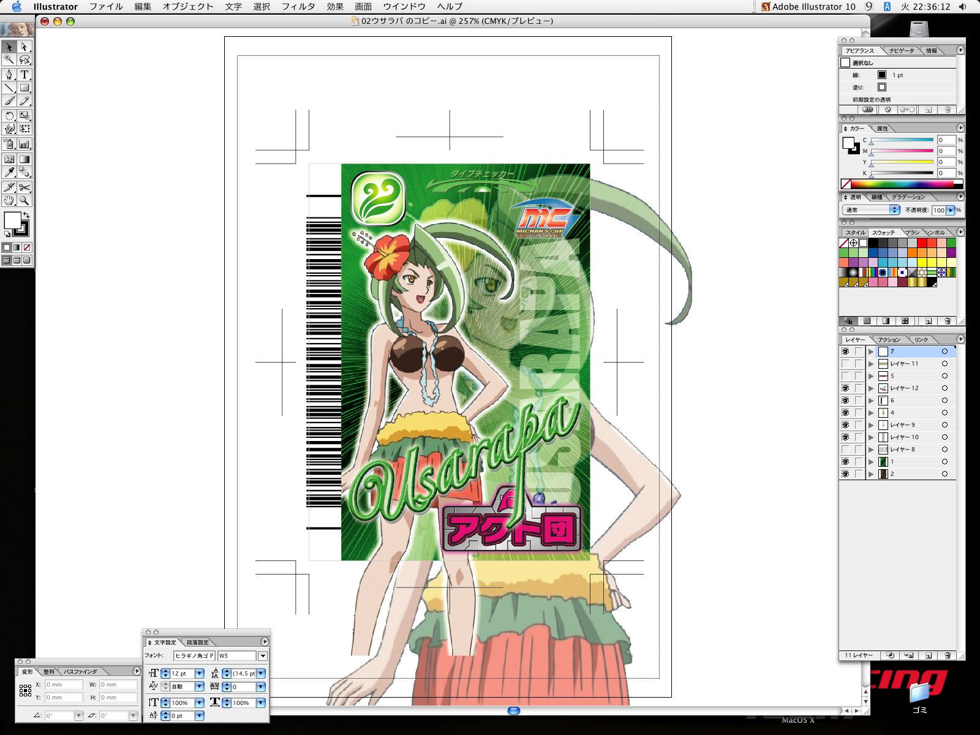The height and width of the screenshot is (735, 980).
Task: Activate the Zoom tool
Action: click(24, 200)
